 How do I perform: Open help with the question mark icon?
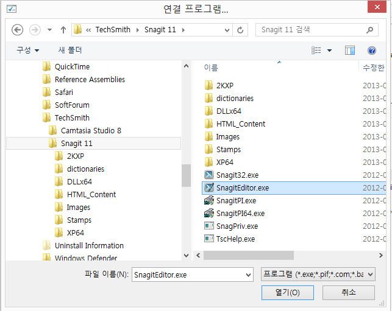point(372,51)
